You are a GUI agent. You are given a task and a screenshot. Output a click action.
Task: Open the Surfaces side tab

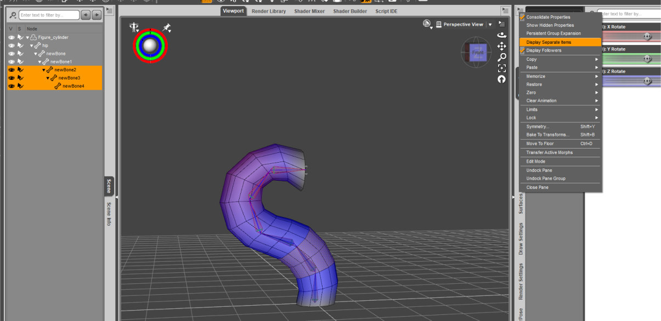(521, 204)
